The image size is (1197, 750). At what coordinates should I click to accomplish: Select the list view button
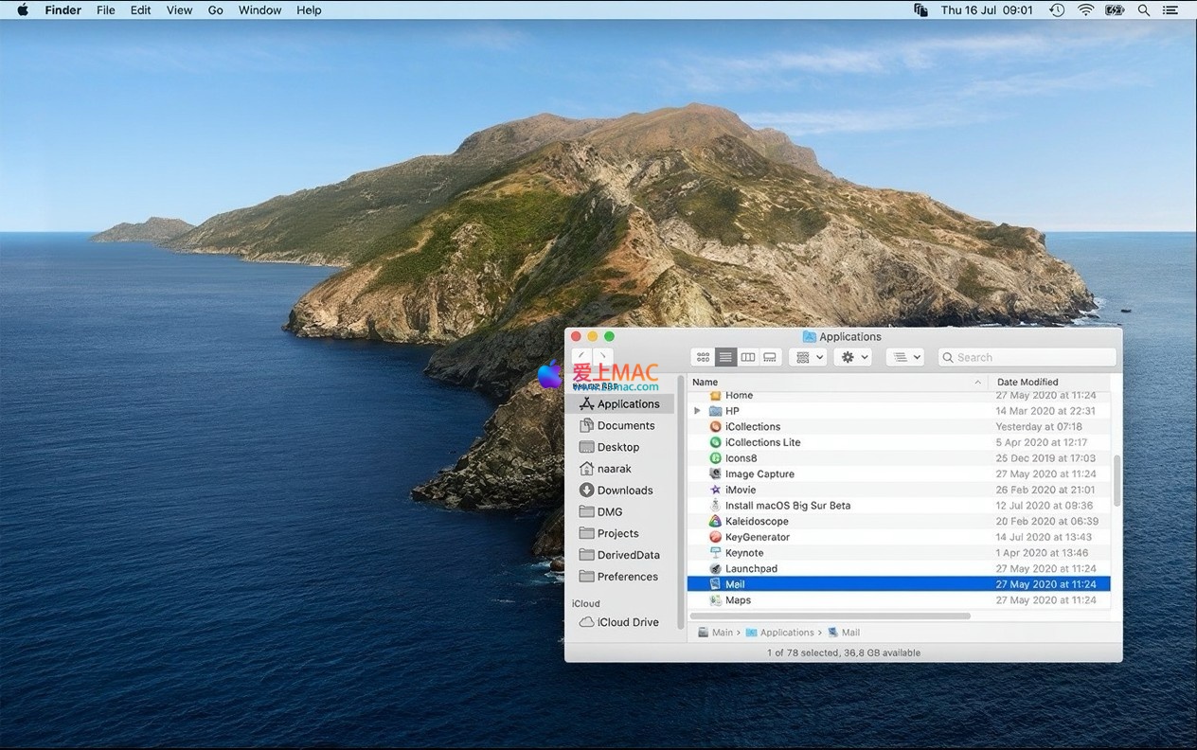(725, 357)
